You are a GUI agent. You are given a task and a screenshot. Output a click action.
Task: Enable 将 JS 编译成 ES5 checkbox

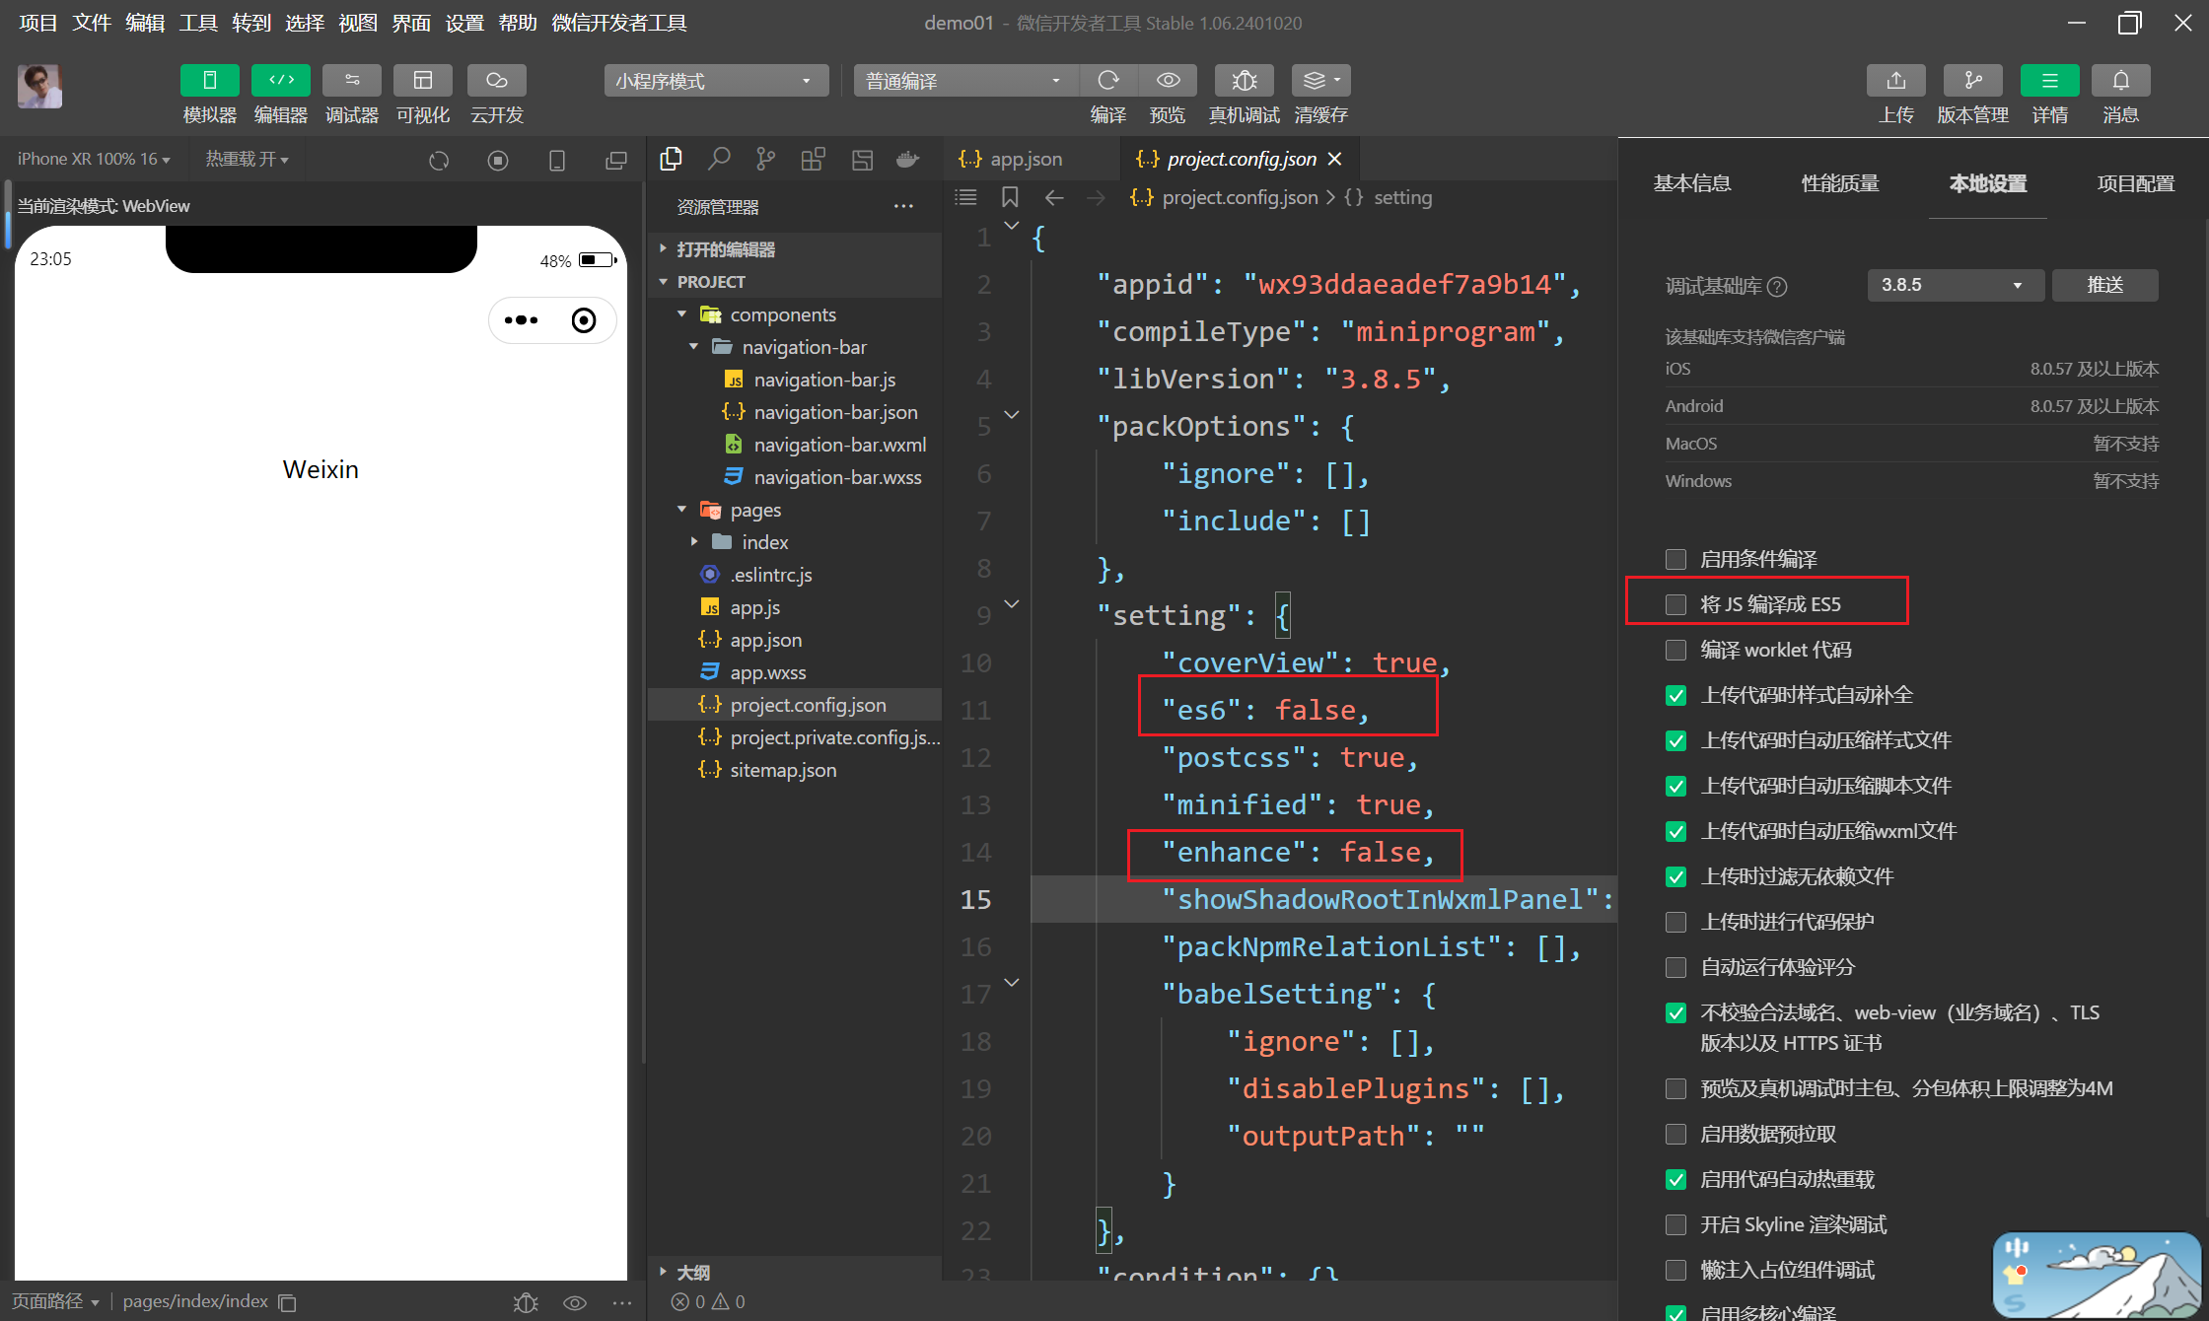pyautogui.click(x=1675, y=604)
